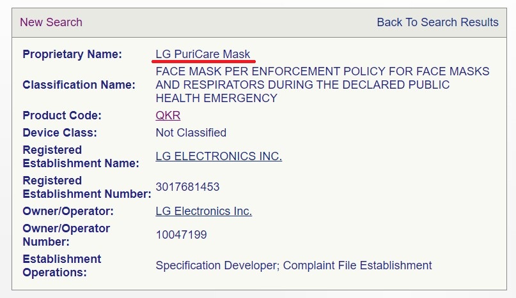Click the Product Code label
This screenshot has height=298, width=516.
pos(62,115)
